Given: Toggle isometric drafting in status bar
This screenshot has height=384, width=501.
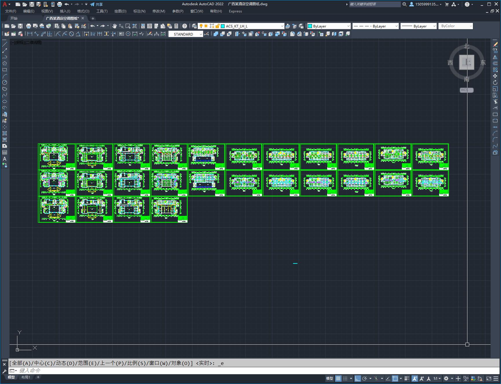Looking at the screenshot, I should pos(376,378).
